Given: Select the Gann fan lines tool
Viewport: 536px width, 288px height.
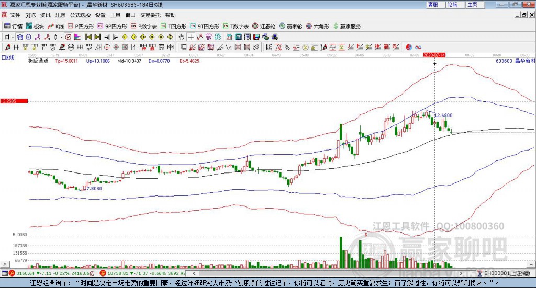Looking at the screenshot, I should pyautogui.click(x=193, y=48).
